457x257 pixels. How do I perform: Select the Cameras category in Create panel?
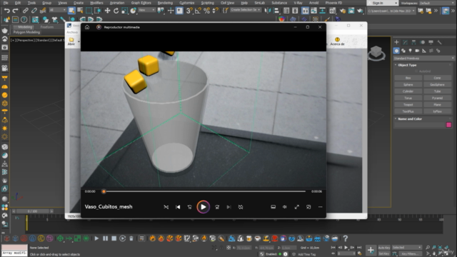pyautogui.click(x=417, y=51)
